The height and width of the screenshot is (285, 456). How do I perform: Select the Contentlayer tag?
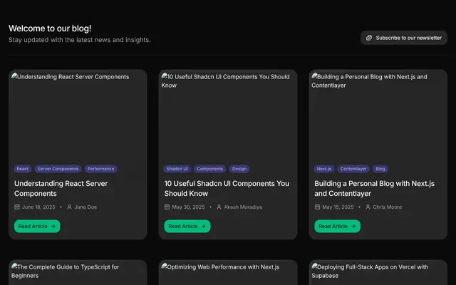pyautogui.click(x=353, y=169)
